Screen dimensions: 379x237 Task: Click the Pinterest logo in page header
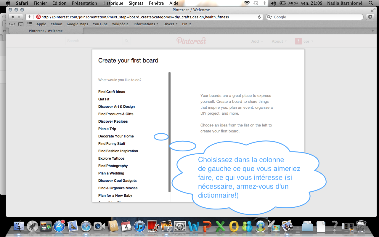pos(191,41)
